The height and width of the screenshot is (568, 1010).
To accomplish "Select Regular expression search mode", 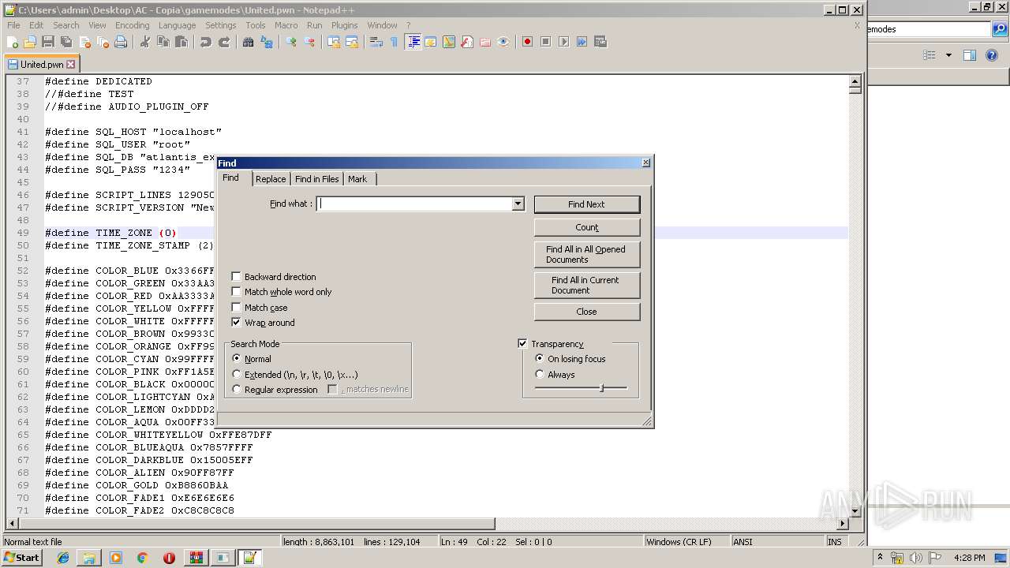I will click(237, 390).
